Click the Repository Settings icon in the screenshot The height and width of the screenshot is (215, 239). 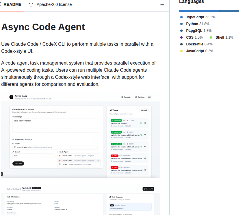pos(13,139)
